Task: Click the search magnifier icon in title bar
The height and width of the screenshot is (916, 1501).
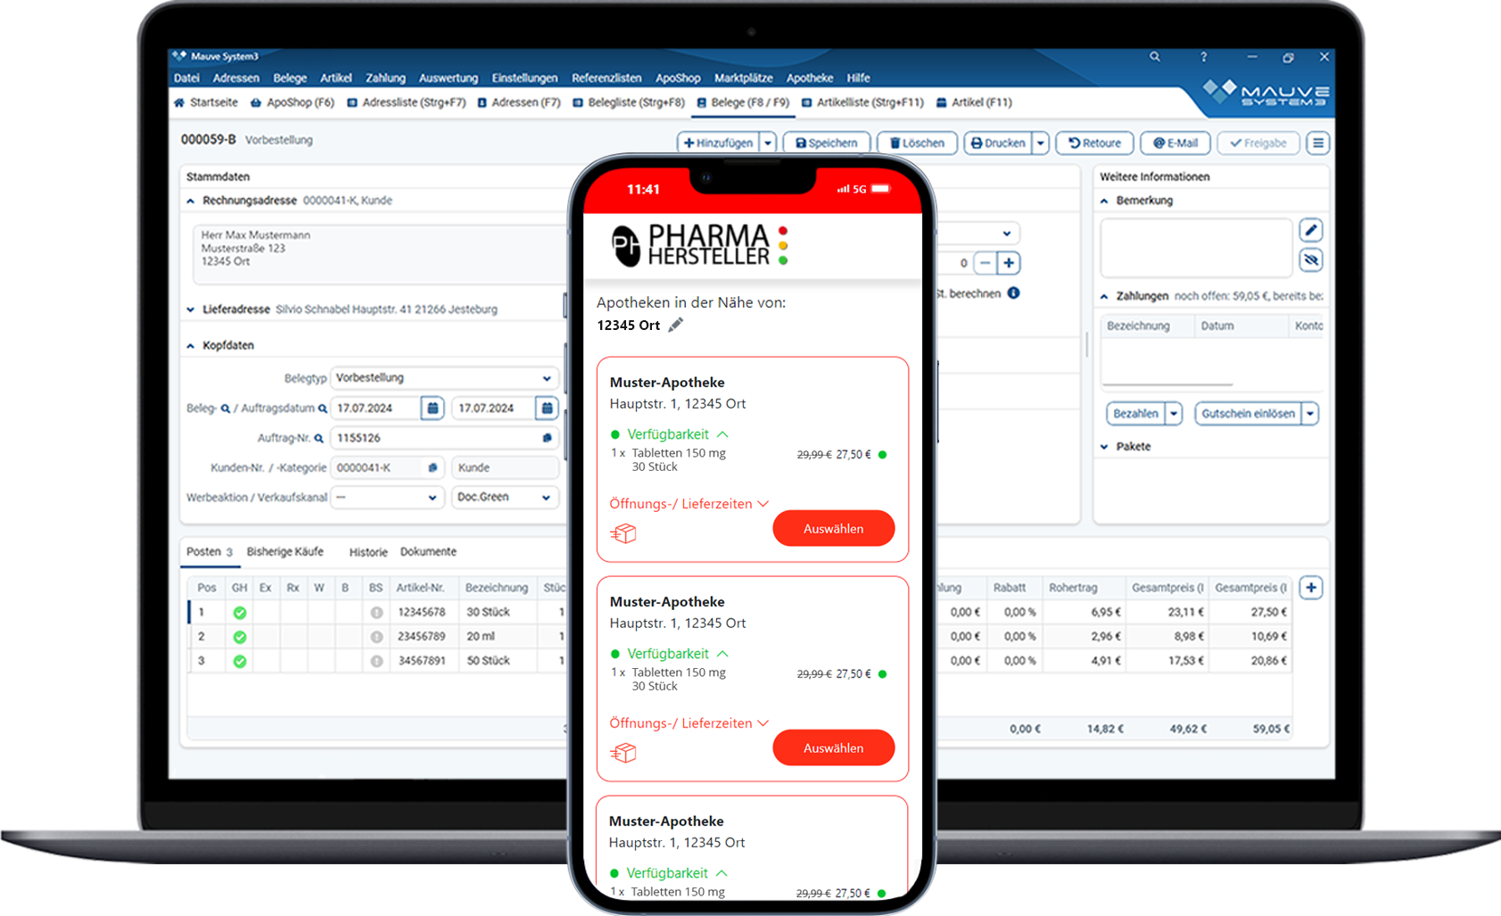Action: tap(1155, 56)
